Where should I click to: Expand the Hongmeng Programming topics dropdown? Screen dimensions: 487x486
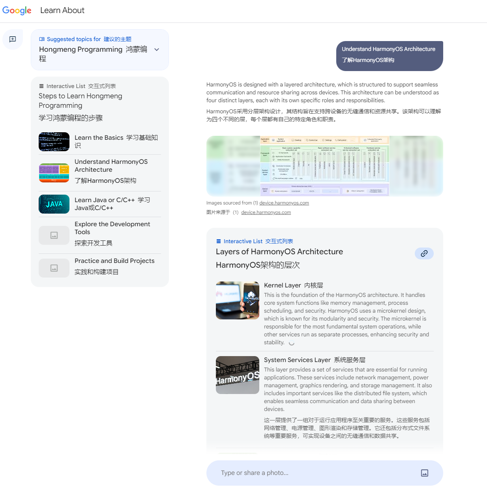coord(157,50)
